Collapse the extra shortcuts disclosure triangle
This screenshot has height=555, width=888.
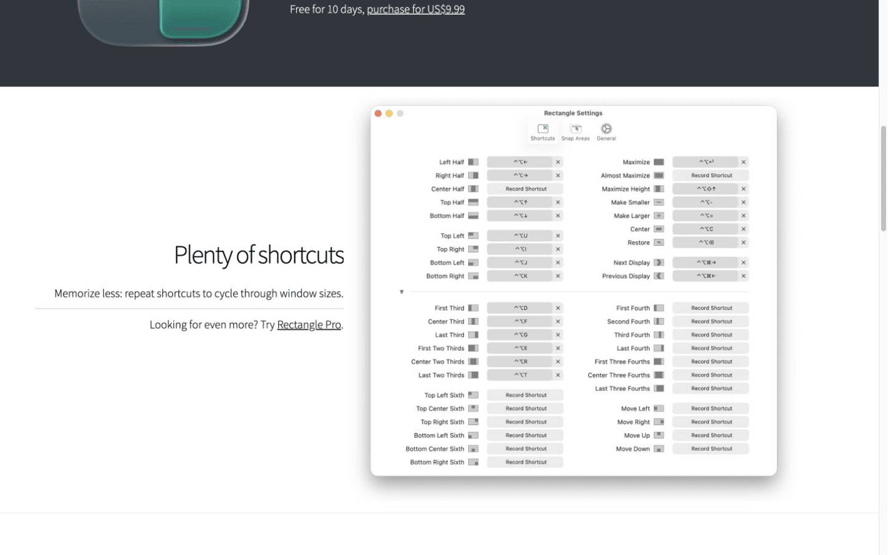[x=401, y=292]
